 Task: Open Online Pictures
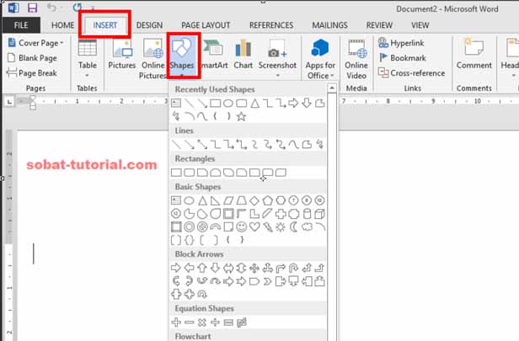152,59
